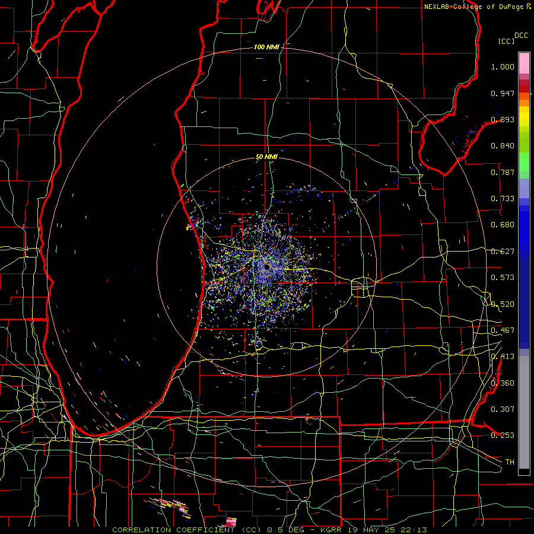The image size is (534, 534).
Task: Click the 1.000 scale value
Action: pos(503,66)
